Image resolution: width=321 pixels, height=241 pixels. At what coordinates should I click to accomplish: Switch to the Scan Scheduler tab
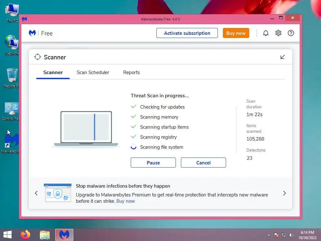(x=93, y=72)
